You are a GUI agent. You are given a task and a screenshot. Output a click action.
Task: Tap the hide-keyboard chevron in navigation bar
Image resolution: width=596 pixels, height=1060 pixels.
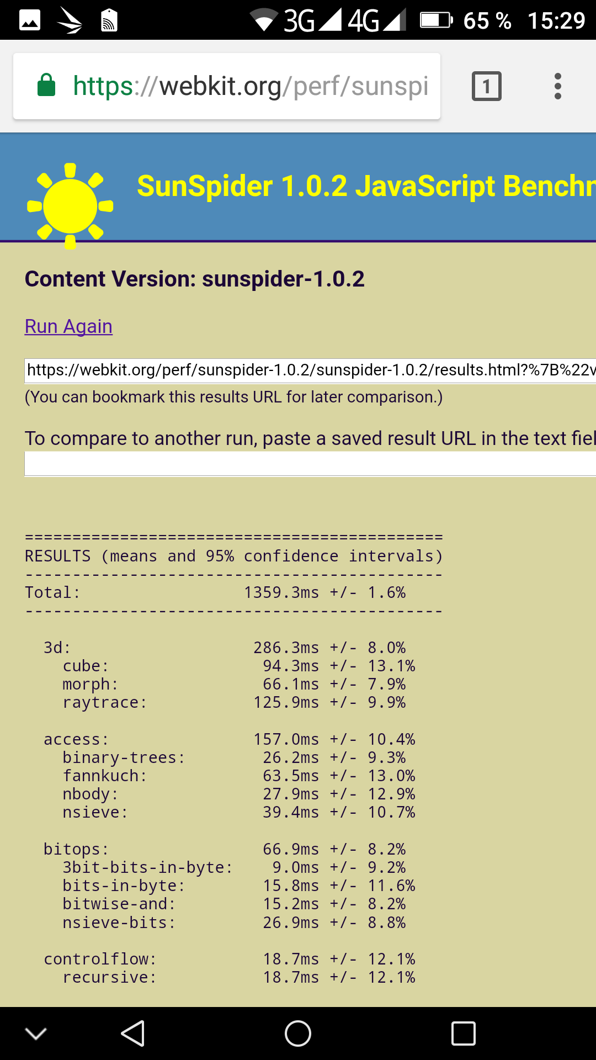(36, 1033)
